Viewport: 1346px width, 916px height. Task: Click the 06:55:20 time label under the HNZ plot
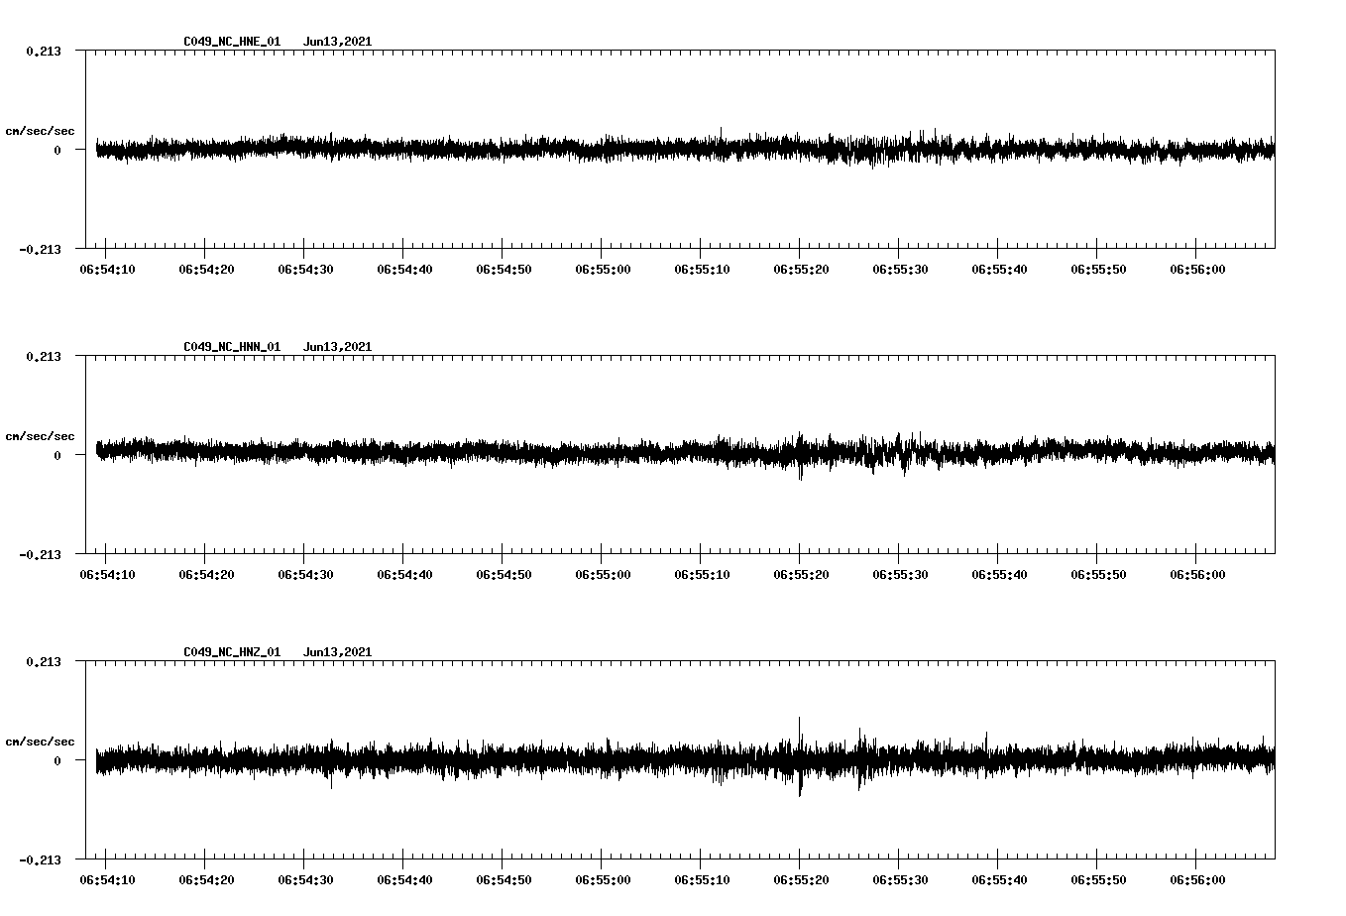pos(801,880)
